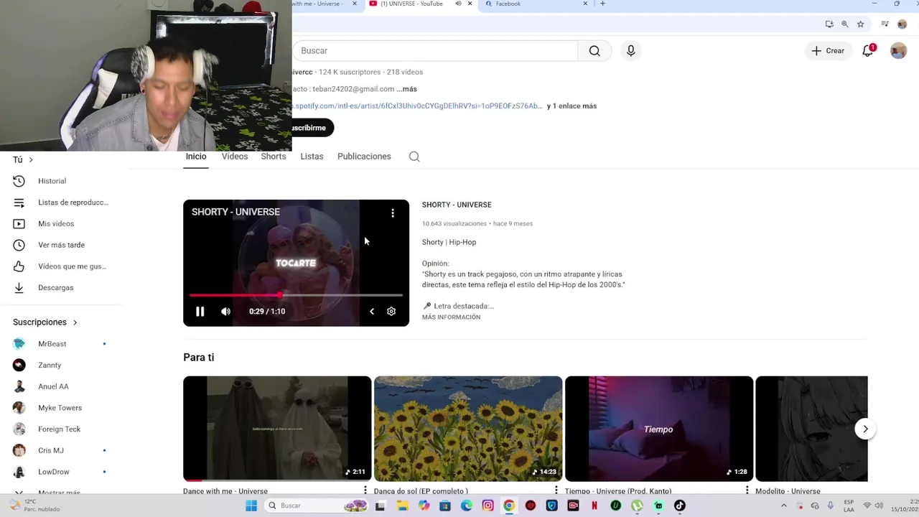The image size is (919, 517).
Task: Open the Chrome zoom magnifier icon
Action: pos(844,24)
